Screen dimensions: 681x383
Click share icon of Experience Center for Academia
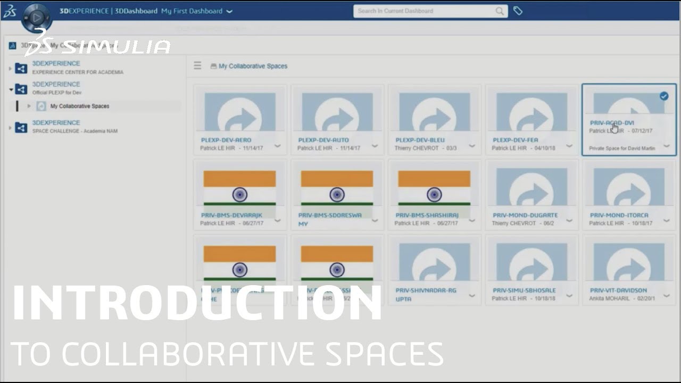21,68
